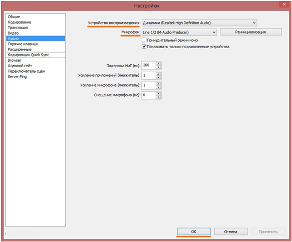The width and height of the screenshot is (292, 242).
Task: Decrease the Задержка НиГ value with the down arrow
Action: pos(158,67)
